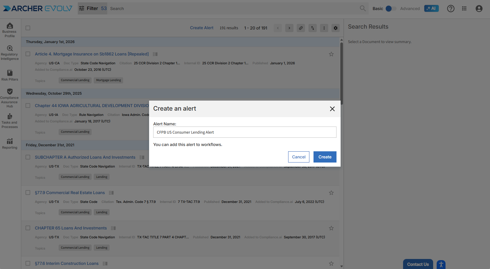Copy link with the chain icon
The height and width of the screenshot is (269, 490).
301,28
